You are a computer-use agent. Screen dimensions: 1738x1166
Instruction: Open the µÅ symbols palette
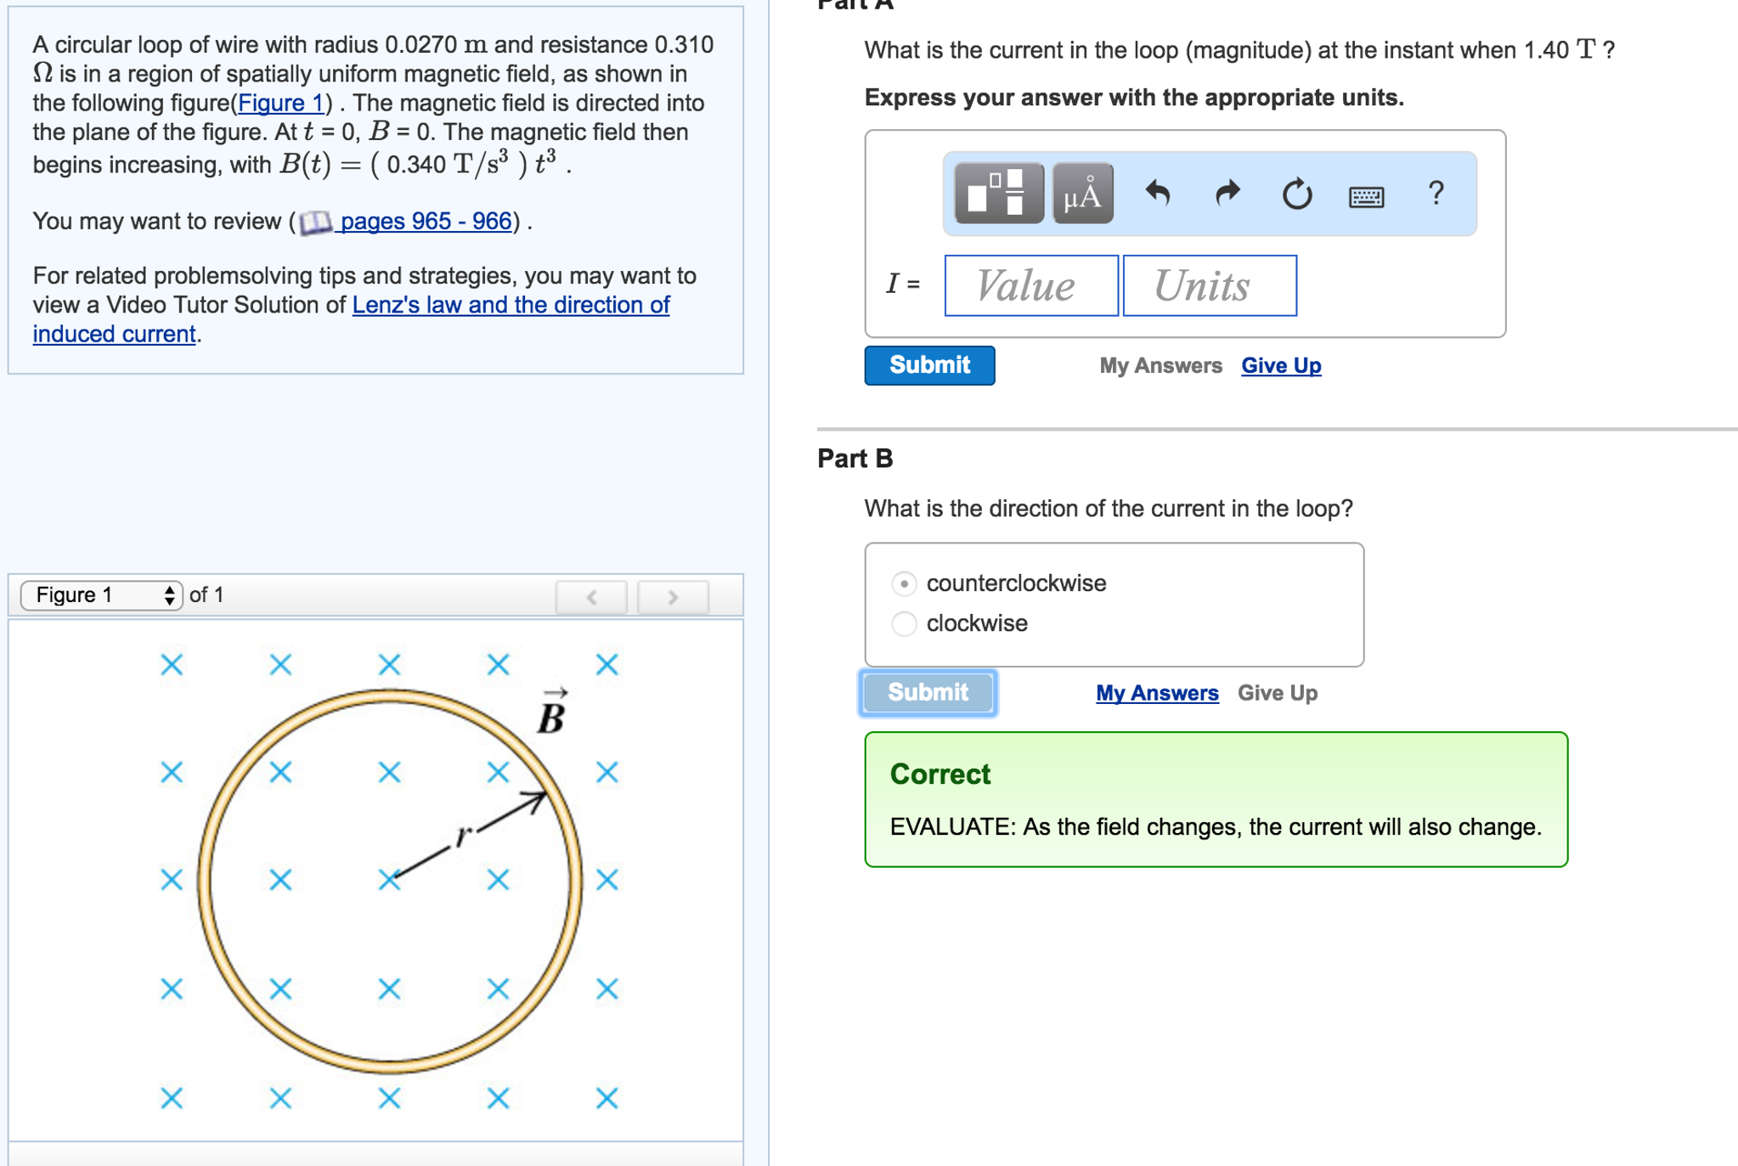[x=1082, y=194]
